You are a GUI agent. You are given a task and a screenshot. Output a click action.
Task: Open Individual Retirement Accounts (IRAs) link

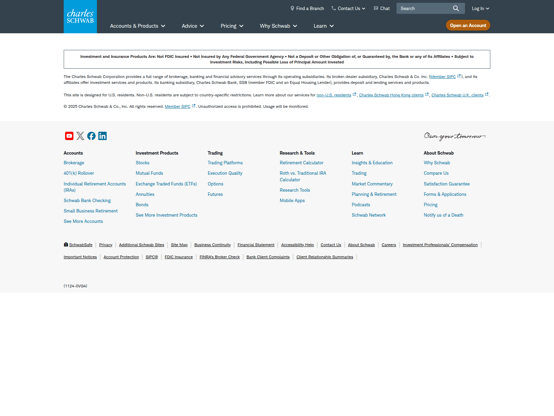(x=95, y=187)
